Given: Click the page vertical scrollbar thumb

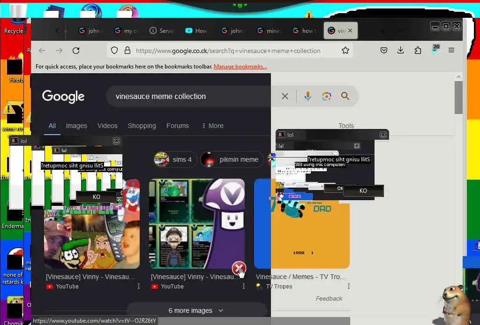Looking at the screenshot, I should point(458,98).
